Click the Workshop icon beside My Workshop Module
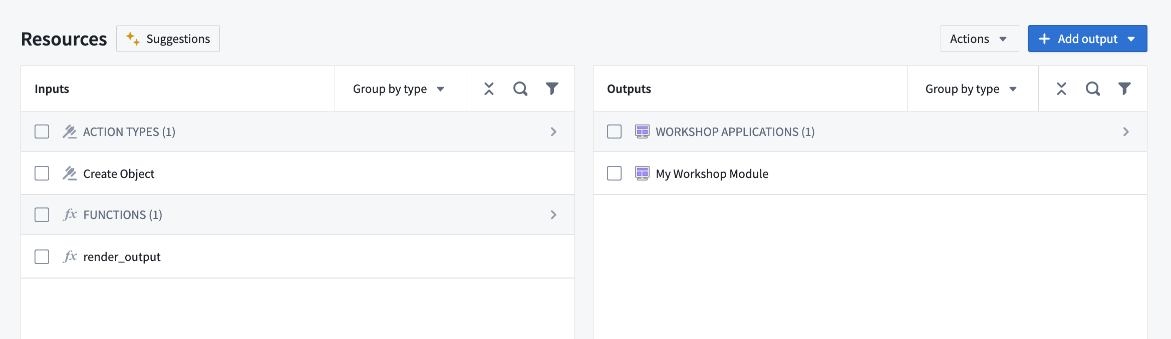Image resolution: width=1171 pixels, height=339 pixels. (642, 173)
